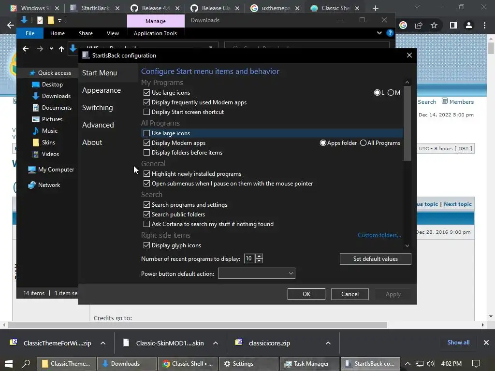Disable Open submenus on mouse pause
This screenshot has width=495, height=371.
tap(146, 183)
